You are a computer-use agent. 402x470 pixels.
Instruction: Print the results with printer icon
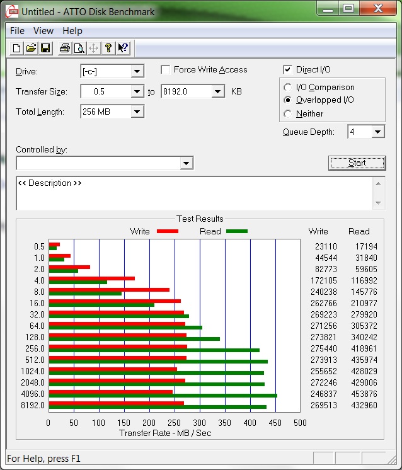coord(65,48)
